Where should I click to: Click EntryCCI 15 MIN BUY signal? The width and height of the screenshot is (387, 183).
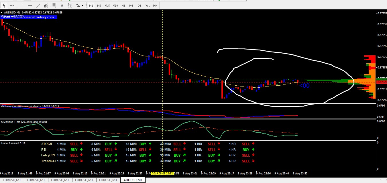click(145, 156)
